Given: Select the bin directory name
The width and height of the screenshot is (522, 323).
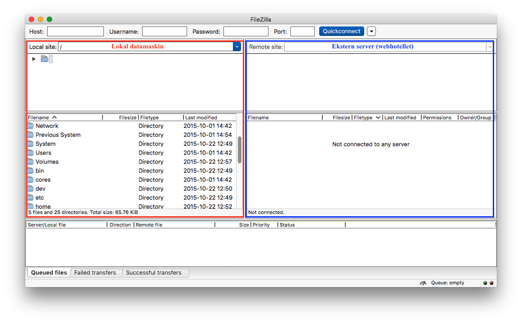Looking at the screenshot, I should [40, 171].
